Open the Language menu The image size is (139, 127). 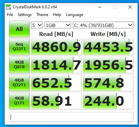point(74,15)
